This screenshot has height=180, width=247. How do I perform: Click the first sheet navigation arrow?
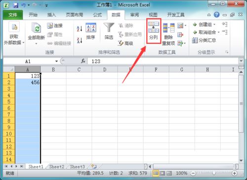click(6, 166)
